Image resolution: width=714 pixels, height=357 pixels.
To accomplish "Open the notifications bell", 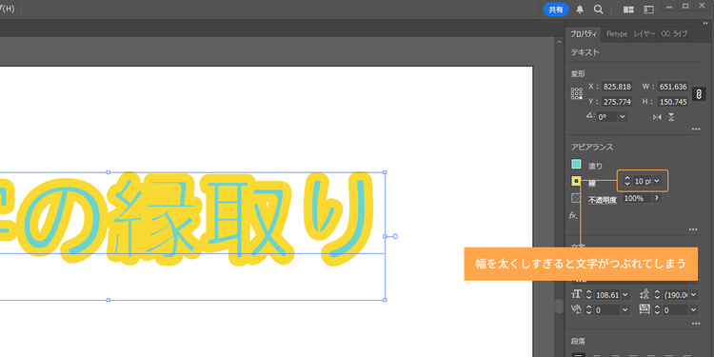I will point(580,10).
